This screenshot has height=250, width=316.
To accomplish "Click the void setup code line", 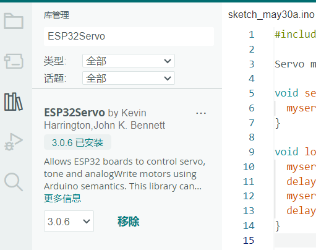I will (x=295, y=93).
